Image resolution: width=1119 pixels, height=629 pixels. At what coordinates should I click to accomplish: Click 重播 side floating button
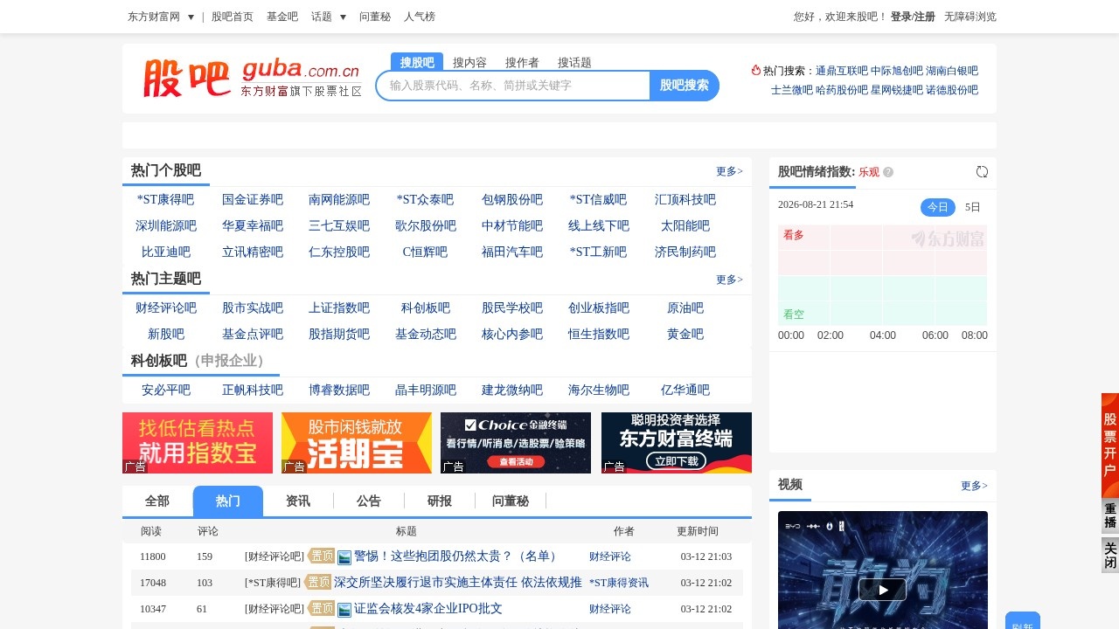[x=1110, y=516]
